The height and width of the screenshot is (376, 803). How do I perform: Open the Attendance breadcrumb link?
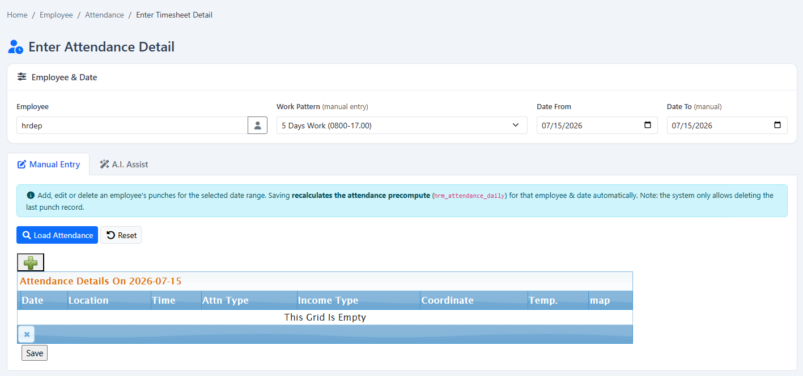tap(104, 15)
